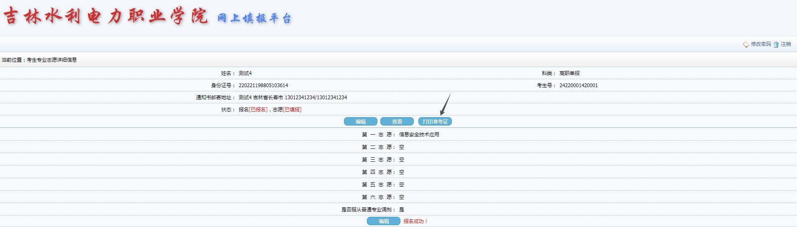Click the 编辑 button beside 报名成功
797x246 pixels.
[x=383, y=221]
